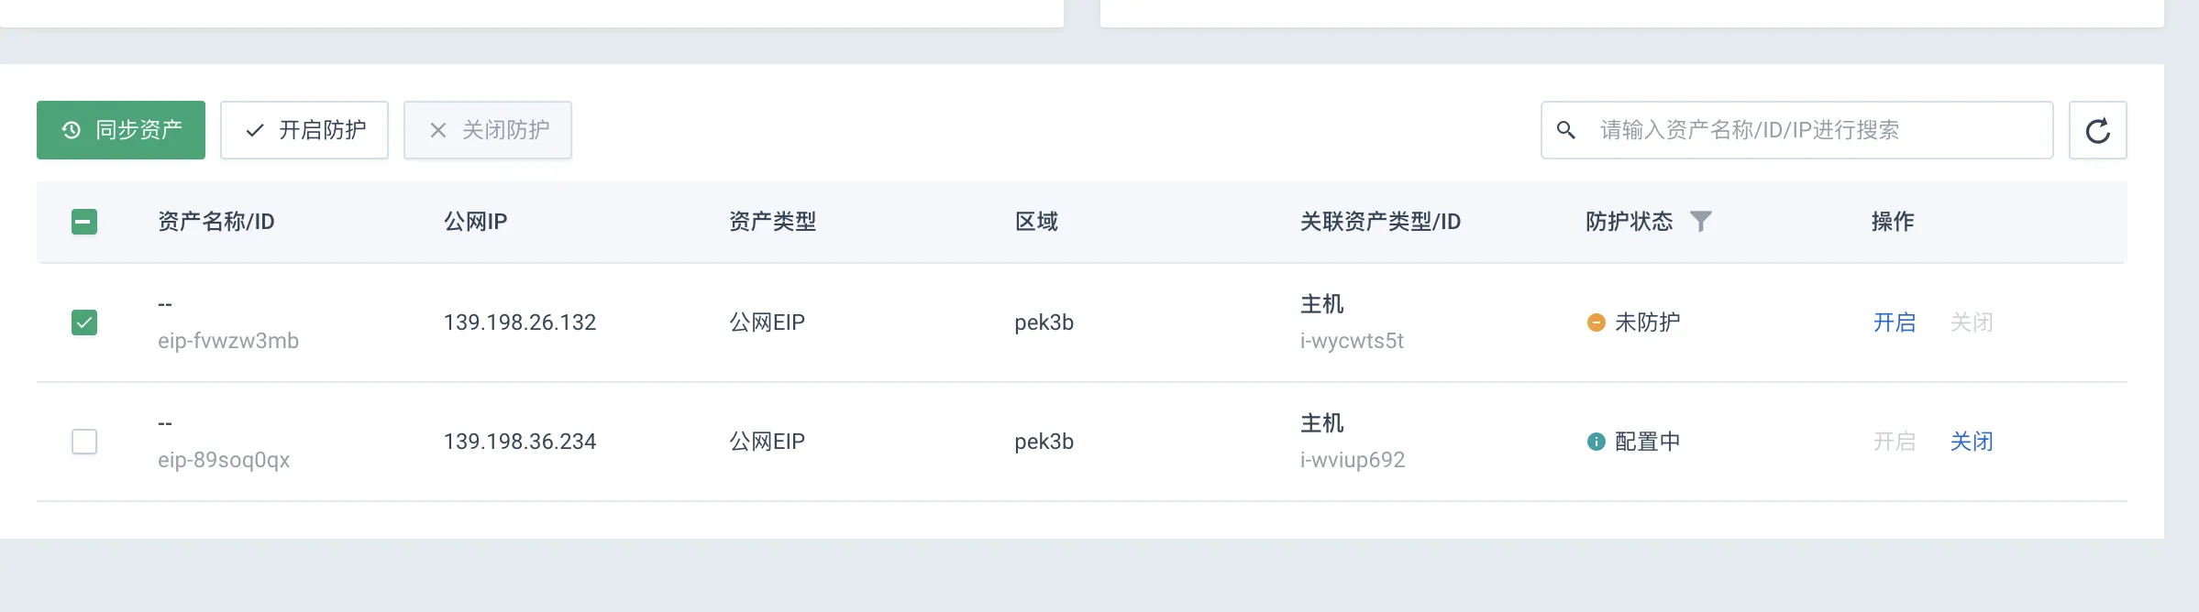Image resolution: width=2199 pixels, height=612 pixels.
Task: Click 开启 link for 139.198.26.132
Action: coord(1895,322)
